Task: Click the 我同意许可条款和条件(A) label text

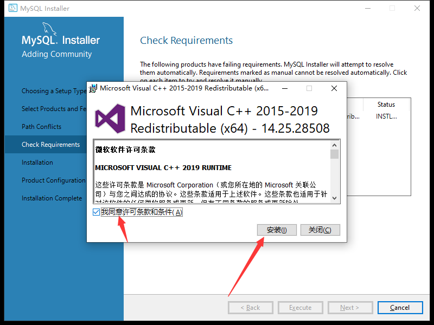Action: 142,212
